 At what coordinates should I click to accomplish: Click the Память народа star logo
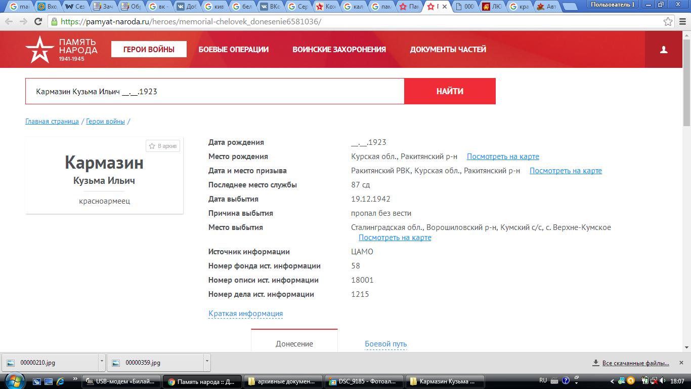point(39,50)
